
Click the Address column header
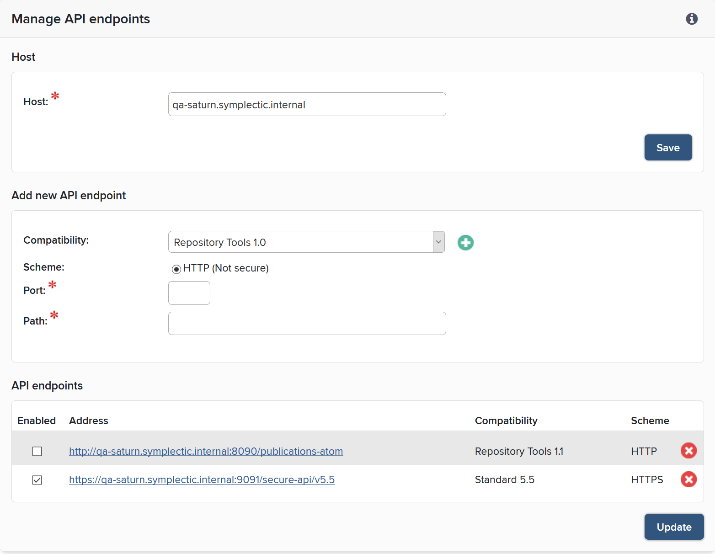(89, 421)
